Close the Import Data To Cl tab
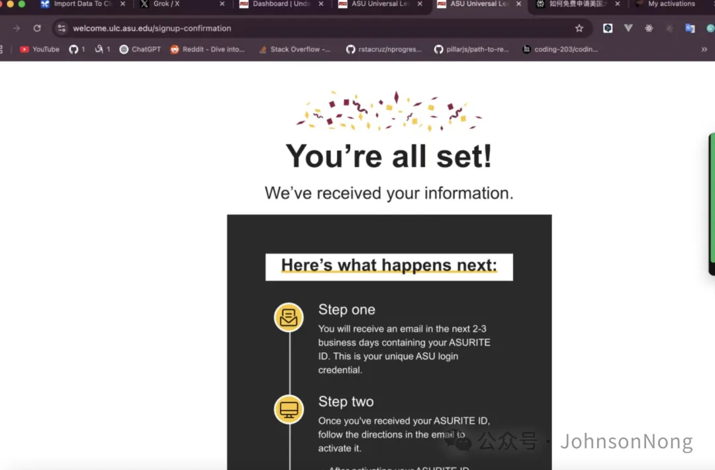The image size is (715, 470). [122, 4]
